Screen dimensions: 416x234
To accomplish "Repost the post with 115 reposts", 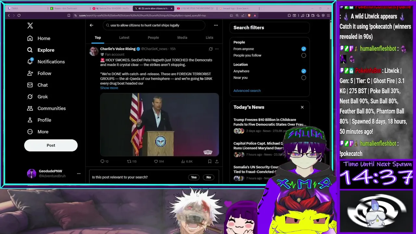I will point(132,162).
